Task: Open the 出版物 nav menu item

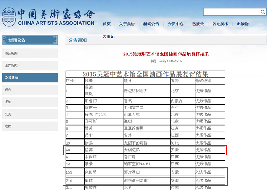Action: [x=243, y=24]
